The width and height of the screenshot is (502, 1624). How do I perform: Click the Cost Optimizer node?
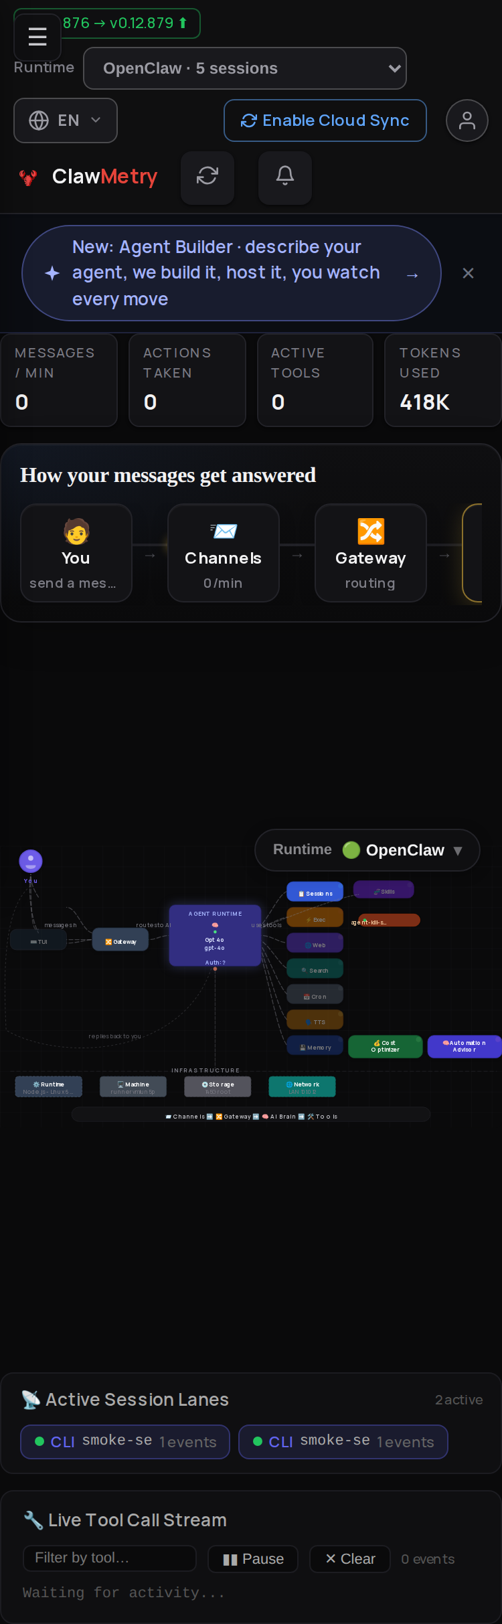386,1046
